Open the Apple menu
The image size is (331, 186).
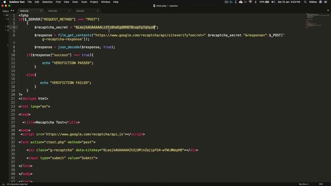click(5, 2)
